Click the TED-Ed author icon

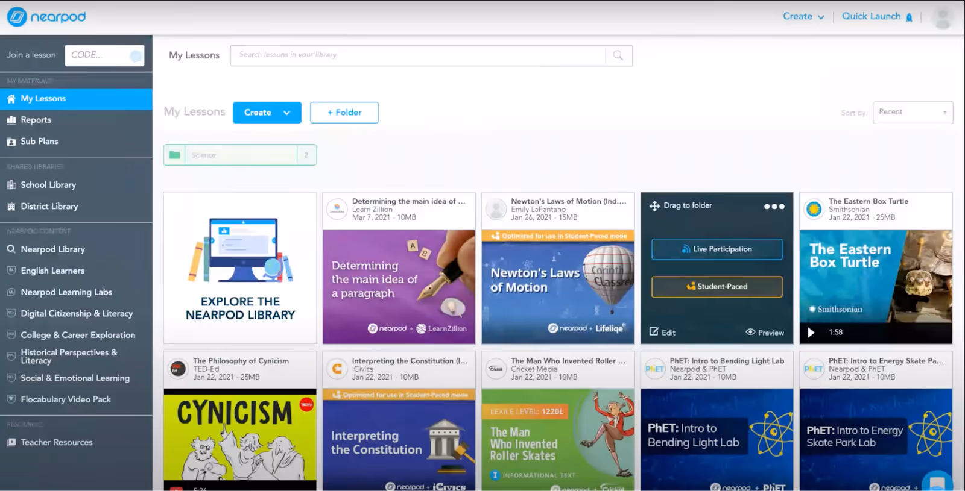point(177,369)
